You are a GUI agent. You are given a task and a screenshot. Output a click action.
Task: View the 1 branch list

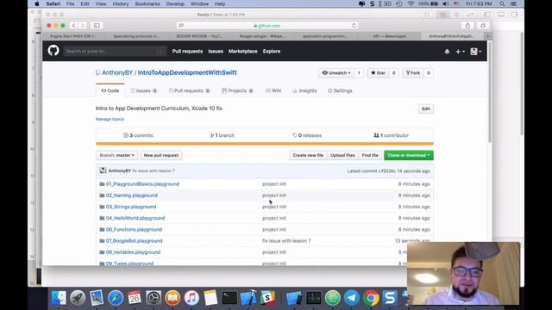coord(223,135)
